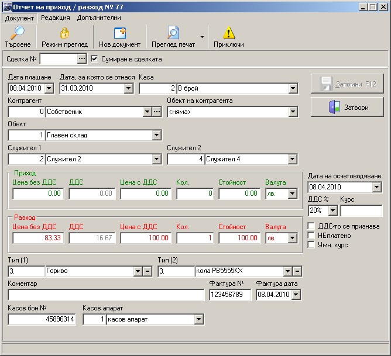Click the Разход ДДС field 16.67

click(92, 238)
